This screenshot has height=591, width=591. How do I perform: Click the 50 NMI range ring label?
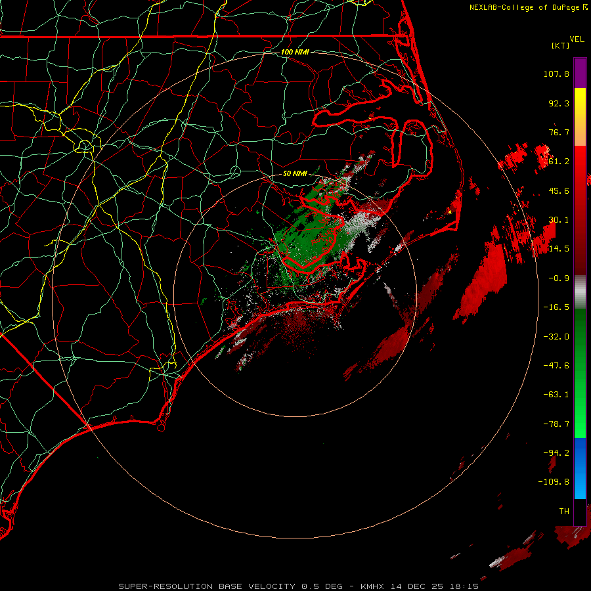[x=295, y=173]
